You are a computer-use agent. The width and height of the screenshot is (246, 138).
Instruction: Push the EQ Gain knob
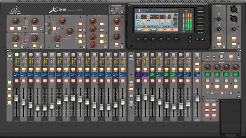pyautogui.click(x=58, y=38)
